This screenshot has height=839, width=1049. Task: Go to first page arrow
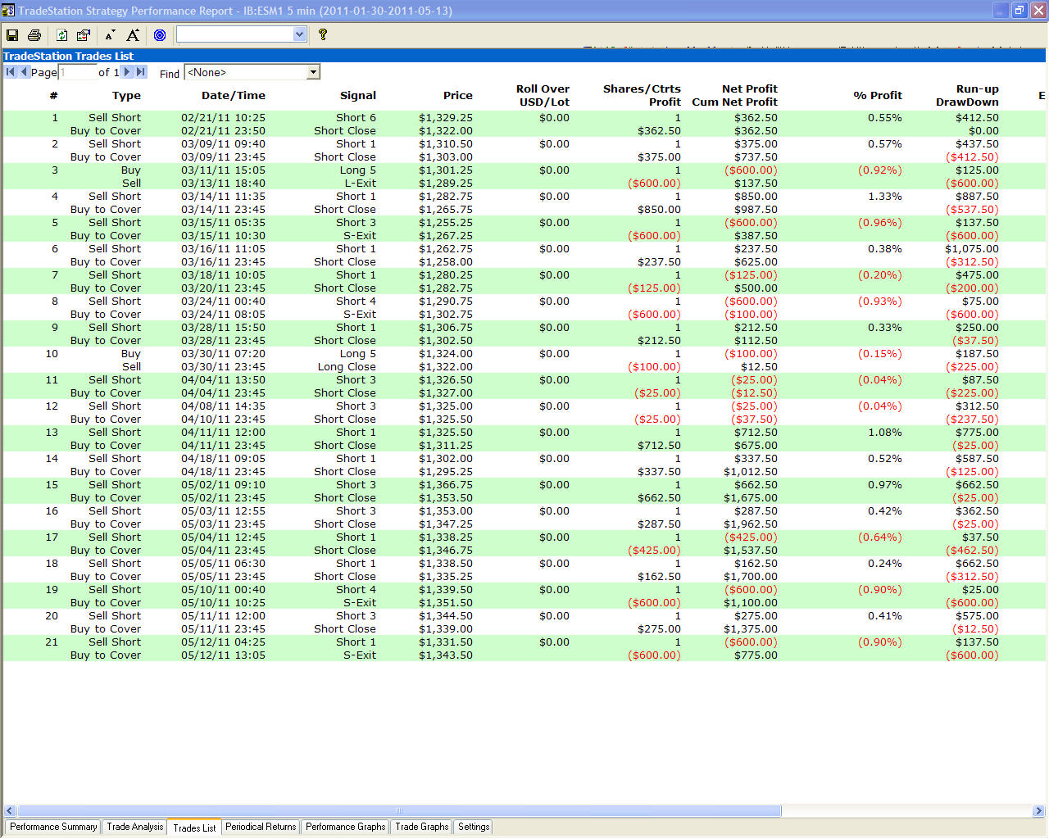pyautogui.click(x=11, y=72)
